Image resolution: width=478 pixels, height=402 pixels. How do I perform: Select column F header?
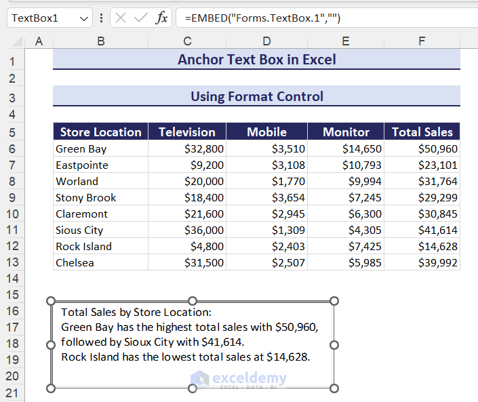(x=422, y=41)
